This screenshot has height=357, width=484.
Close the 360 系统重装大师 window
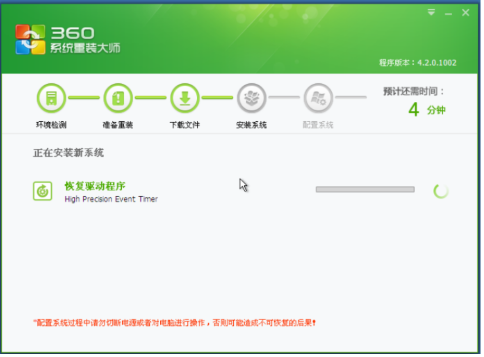point(466,13)
